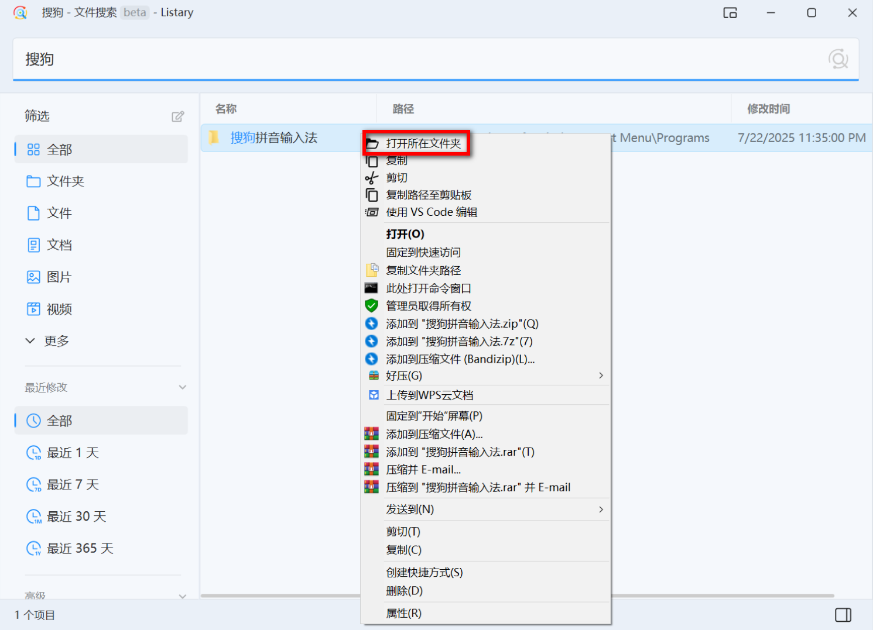This screenshot has width=873, height=630.
Task: Click clock icon next to recent 全部
Action: 34,421
